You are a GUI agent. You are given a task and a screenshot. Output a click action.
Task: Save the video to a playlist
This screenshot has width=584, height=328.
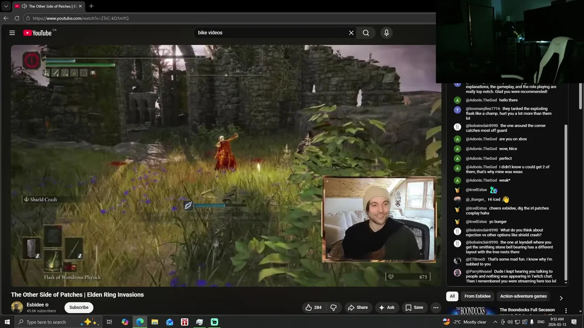coord(414,307)
